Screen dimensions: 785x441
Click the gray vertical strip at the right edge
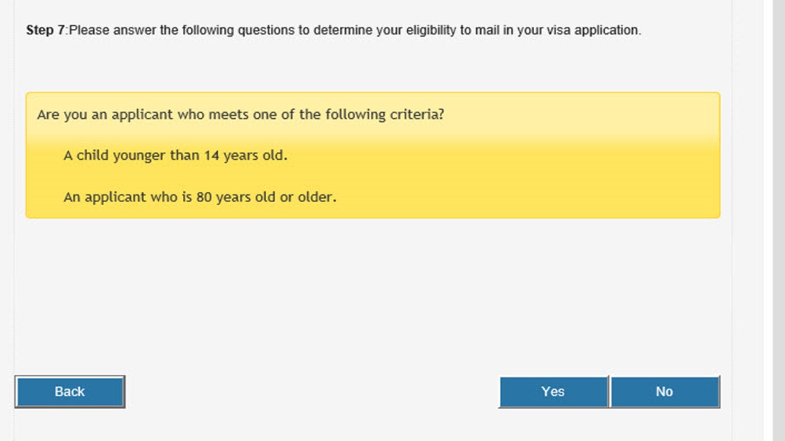pyautogui.click(x=774, y=221)
